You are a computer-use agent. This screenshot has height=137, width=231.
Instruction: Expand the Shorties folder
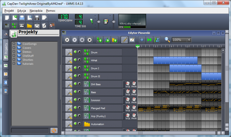point(14,59)
